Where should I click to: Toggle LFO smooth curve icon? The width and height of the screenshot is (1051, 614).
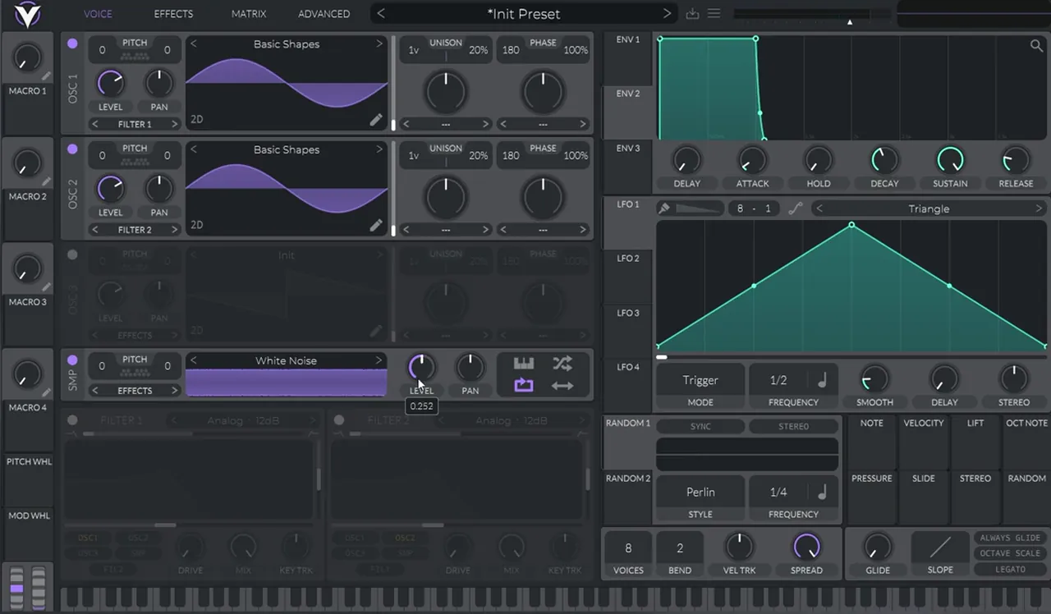[795, 208]
